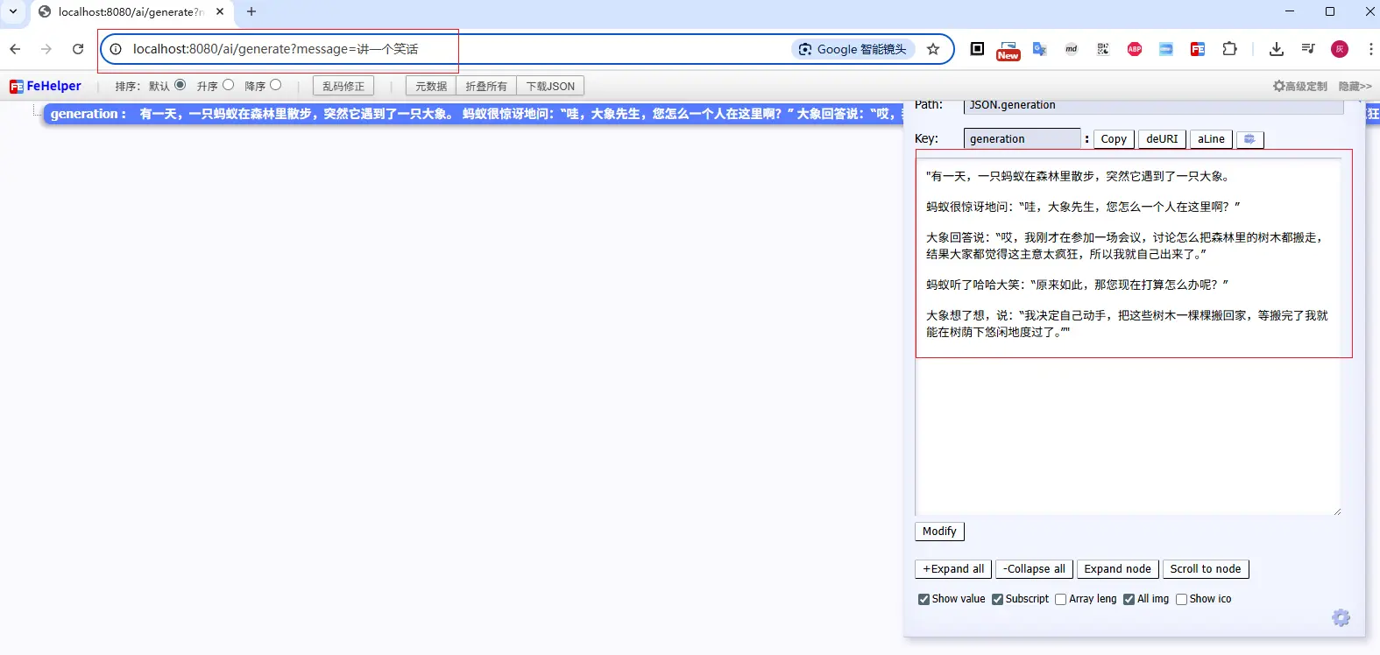Open the tab search dropdown arrow
This screenshot has width=1380, height=655.
point(13,11)
